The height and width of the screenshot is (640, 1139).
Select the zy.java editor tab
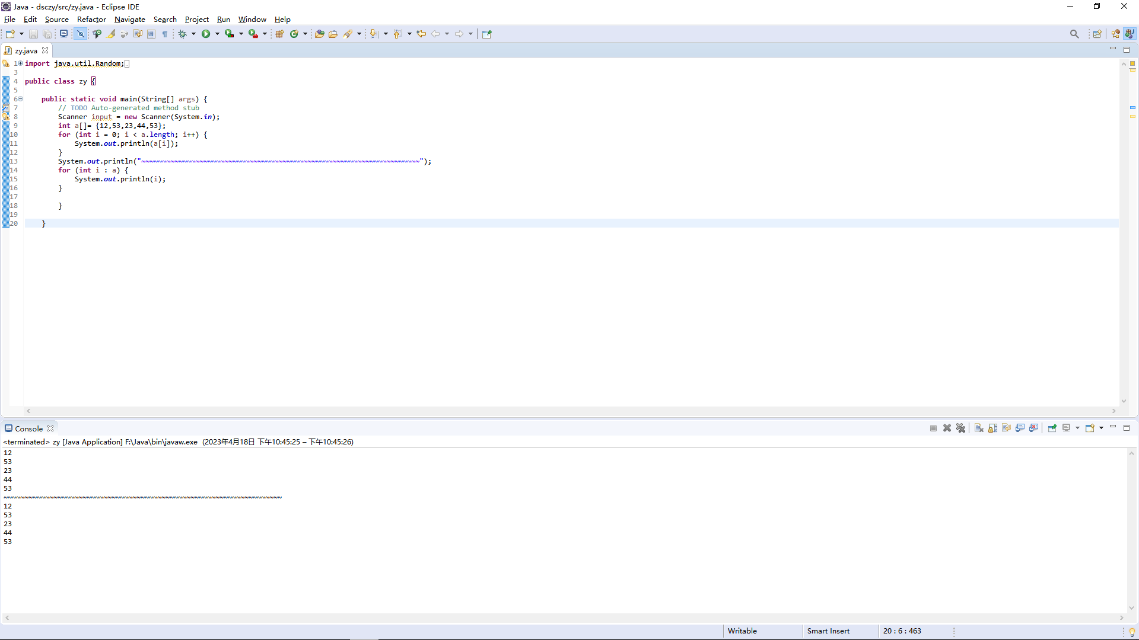pyautogui.click(x=26, y=50)
